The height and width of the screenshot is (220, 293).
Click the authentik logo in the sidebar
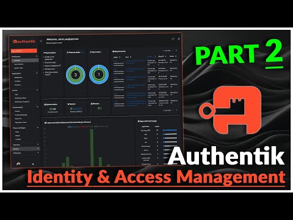tap(24, 42)
